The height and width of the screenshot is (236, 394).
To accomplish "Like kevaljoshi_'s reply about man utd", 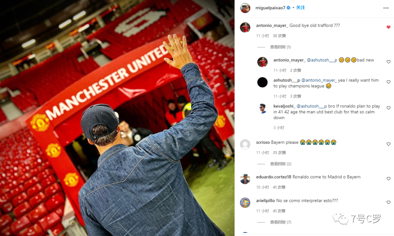I will point(388,108).
